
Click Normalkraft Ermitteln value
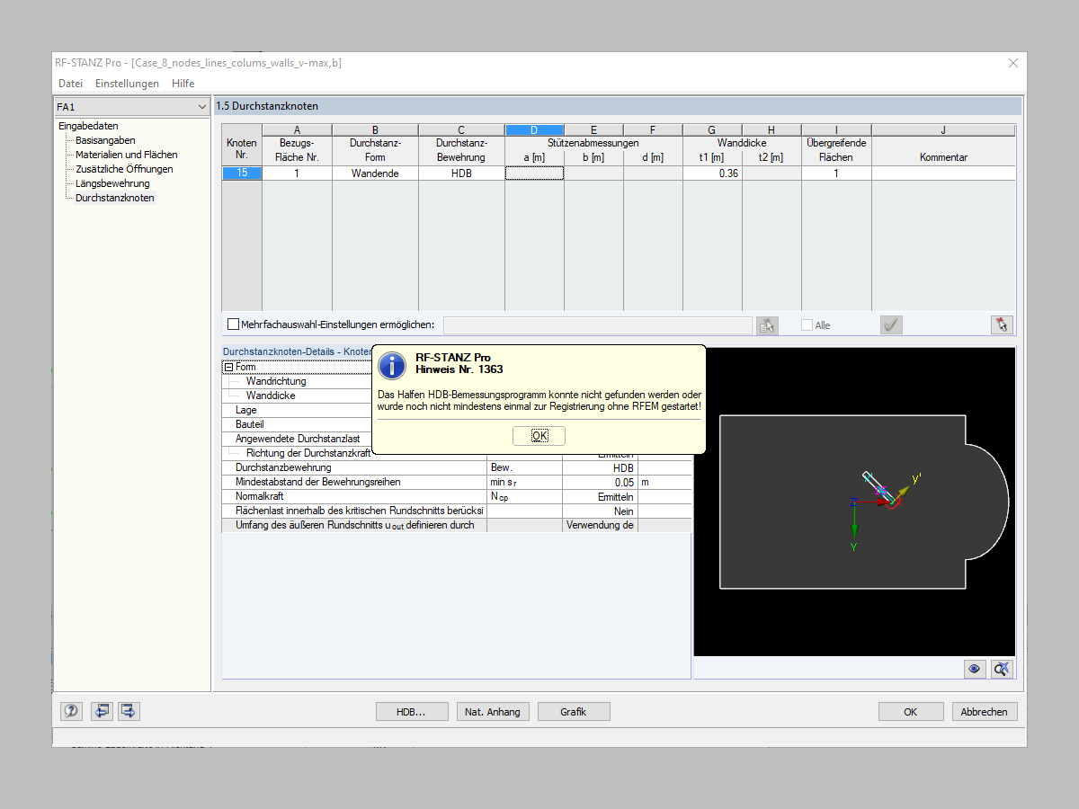[600, 496]
